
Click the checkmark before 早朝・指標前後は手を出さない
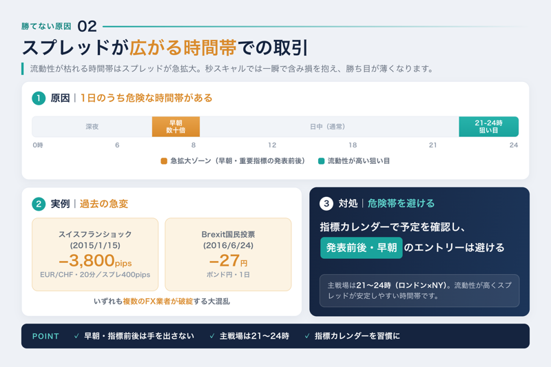point(76,336)
